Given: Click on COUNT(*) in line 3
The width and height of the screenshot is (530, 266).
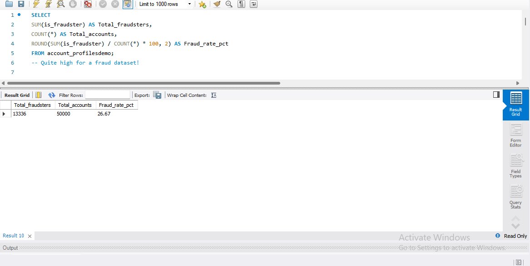Looking at the screenshot, I should tap(44, 34).
